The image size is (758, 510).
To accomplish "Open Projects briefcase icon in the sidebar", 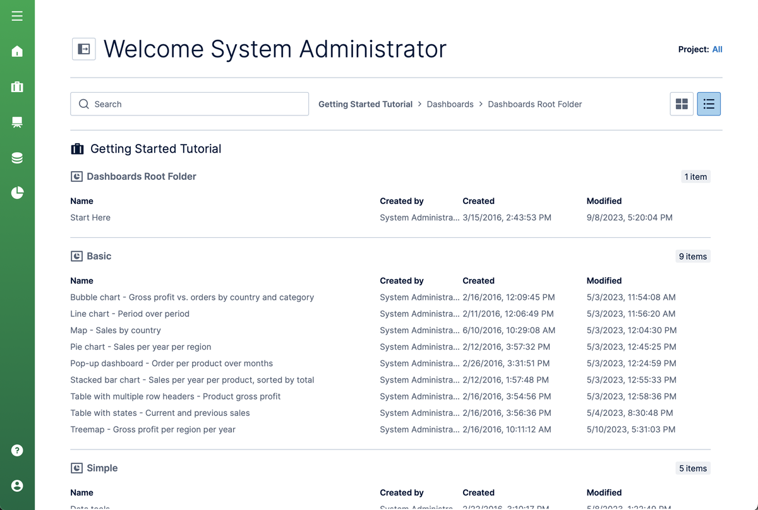I will pos(17,86).
